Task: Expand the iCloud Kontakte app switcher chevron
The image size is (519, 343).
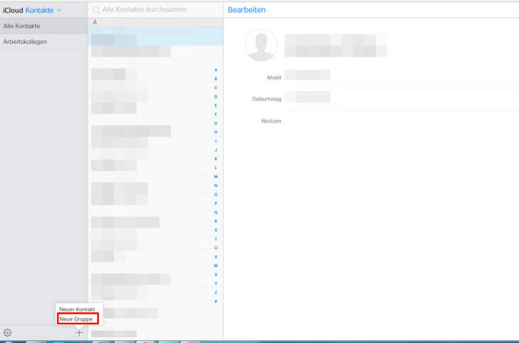Action: [59, 10]
